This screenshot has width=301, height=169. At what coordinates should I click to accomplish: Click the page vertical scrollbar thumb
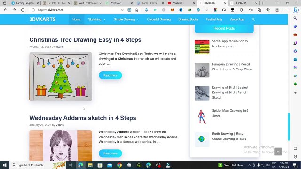tap(288, 127)
